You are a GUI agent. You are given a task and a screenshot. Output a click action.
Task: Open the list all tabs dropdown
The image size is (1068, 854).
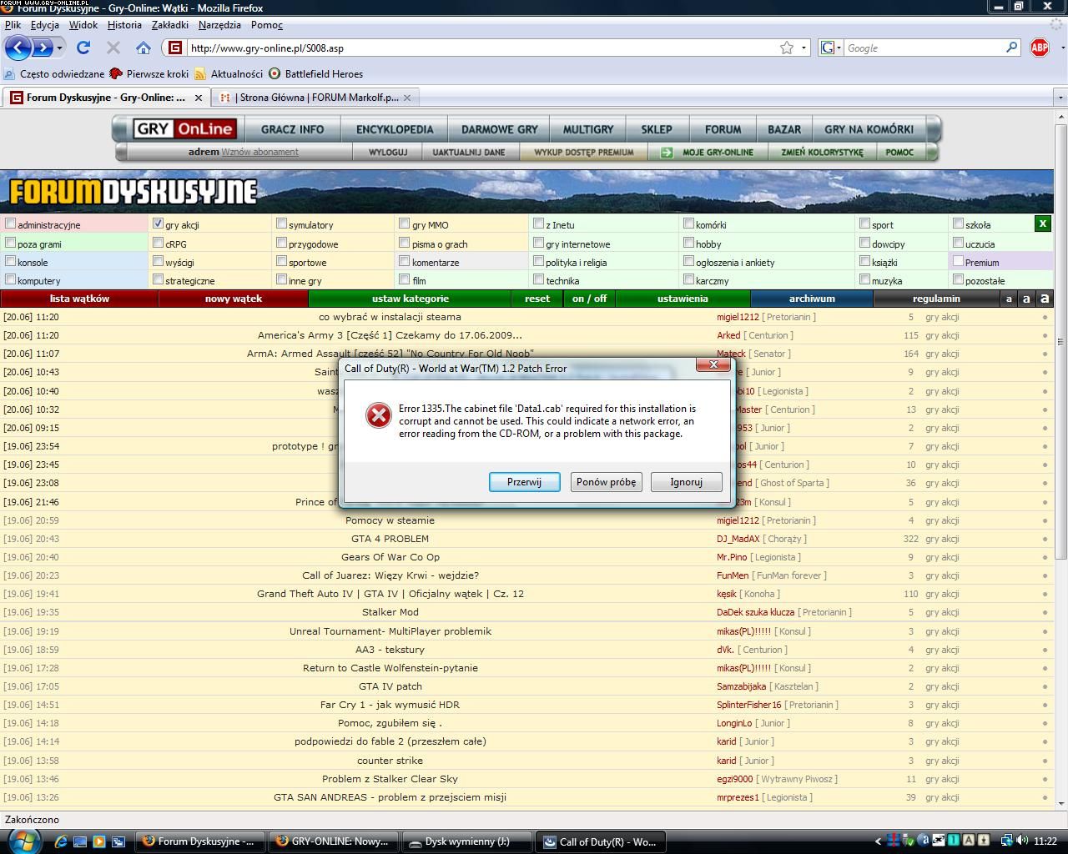tap(1060, 98)
